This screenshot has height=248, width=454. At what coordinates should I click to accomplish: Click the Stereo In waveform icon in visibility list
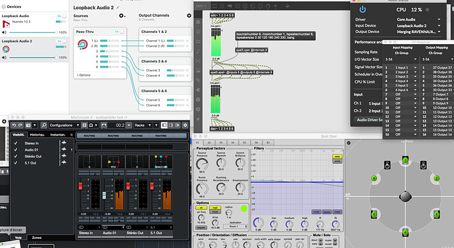(64, 143)
